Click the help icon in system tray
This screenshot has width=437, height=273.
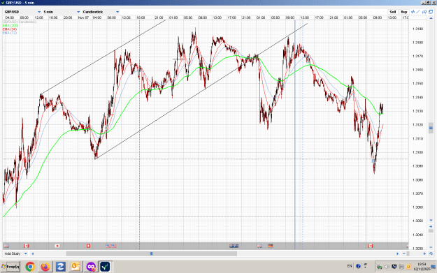coord(358,266)
